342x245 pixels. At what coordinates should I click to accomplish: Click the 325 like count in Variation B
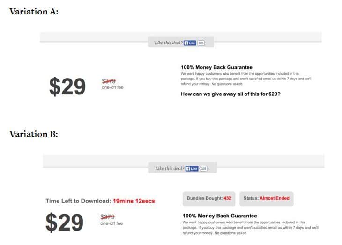203,168
